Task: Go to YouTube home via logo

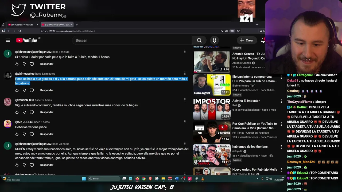Action: click(26, 40)
